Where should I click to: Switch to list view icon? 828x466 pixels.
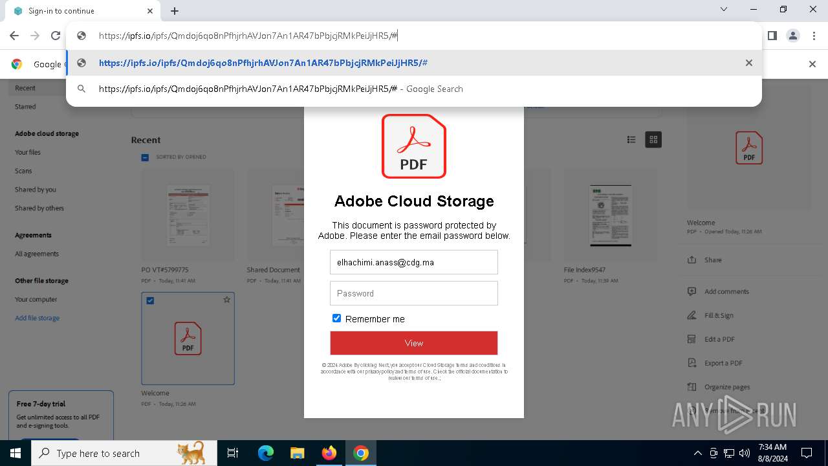coord(631,140)
